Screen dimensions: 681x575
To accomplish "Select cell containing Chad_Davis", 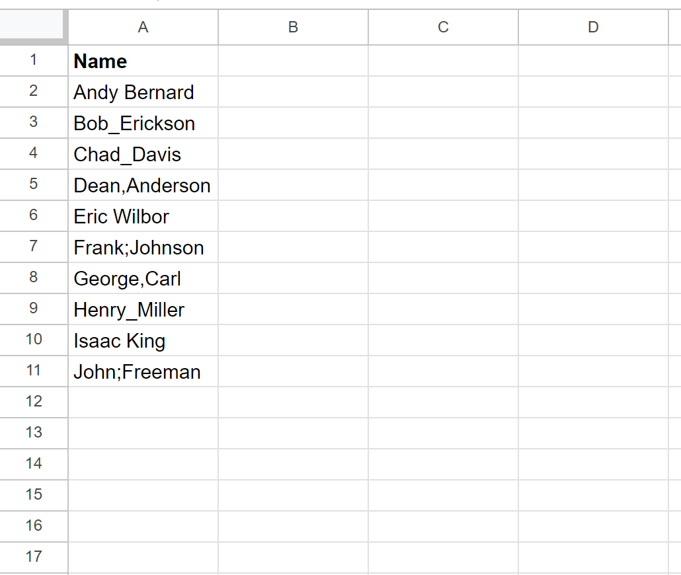I will point(143,154).
